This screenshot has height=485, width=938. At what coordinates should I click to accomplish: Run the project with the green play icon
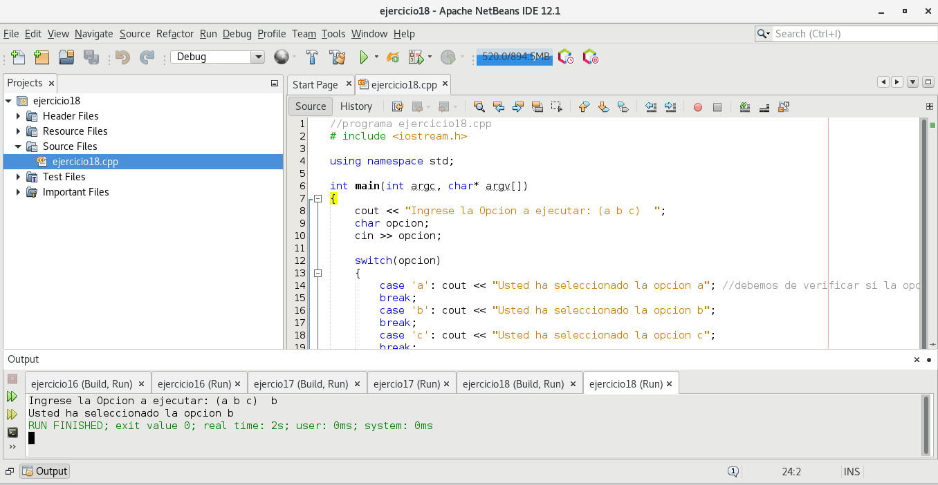click(364, 57)
